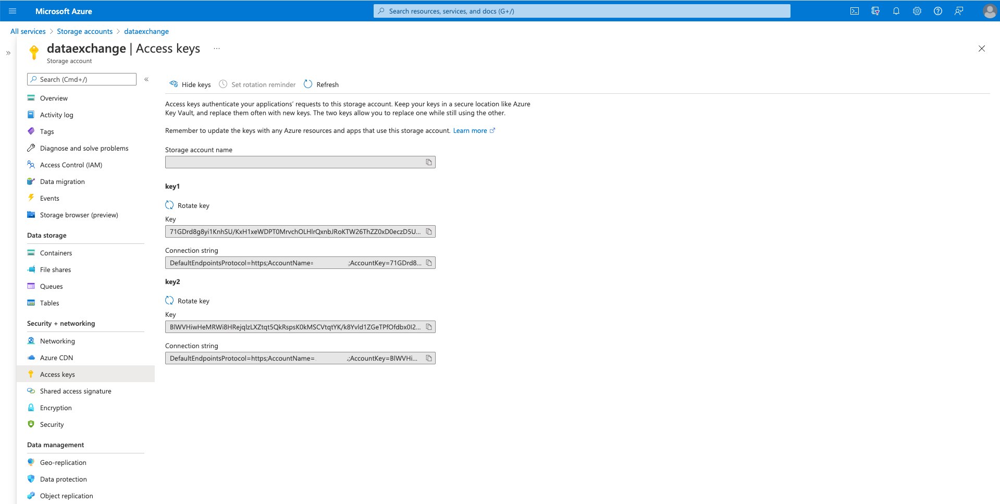Open Cloud Shell from top bar
The image size is (1000, 504).
tap(855, 11)
